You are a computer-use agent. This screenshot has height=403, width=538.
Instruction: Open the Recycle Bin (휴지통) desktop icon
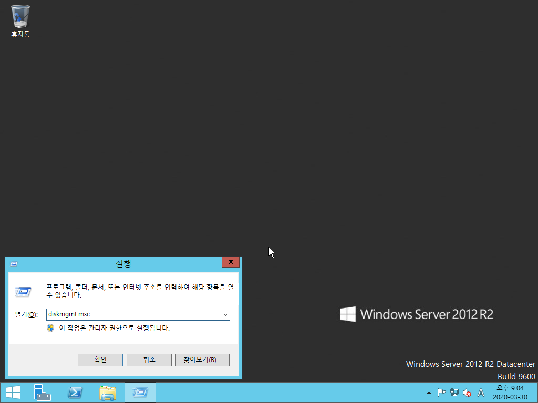coord(20,20)
